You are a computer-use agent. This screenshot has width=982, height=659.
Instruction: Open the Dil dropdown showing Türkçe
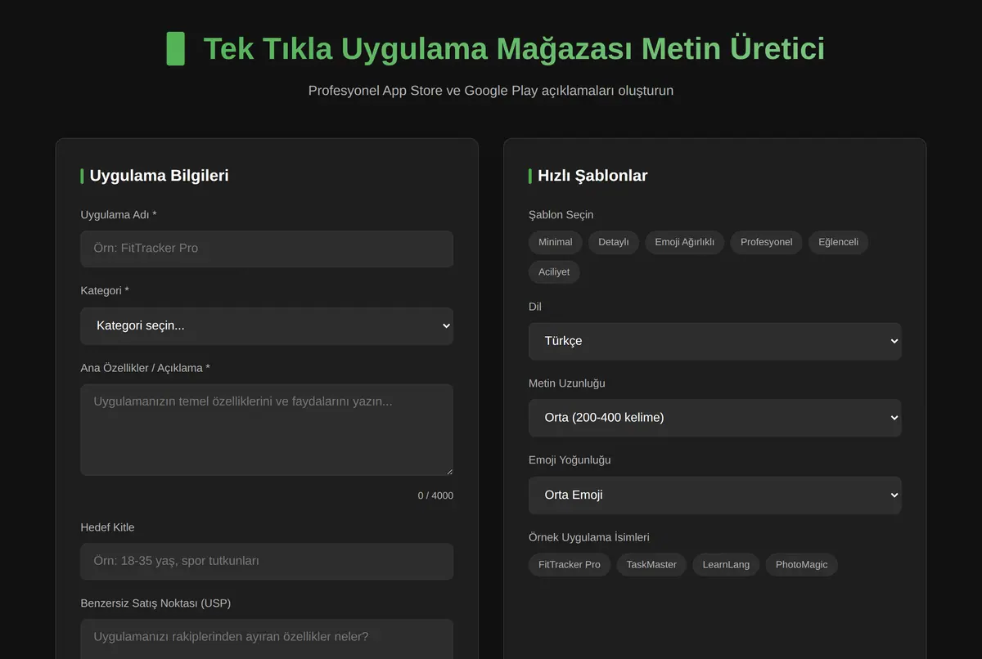pyautogui.click(x=715, y=341)
